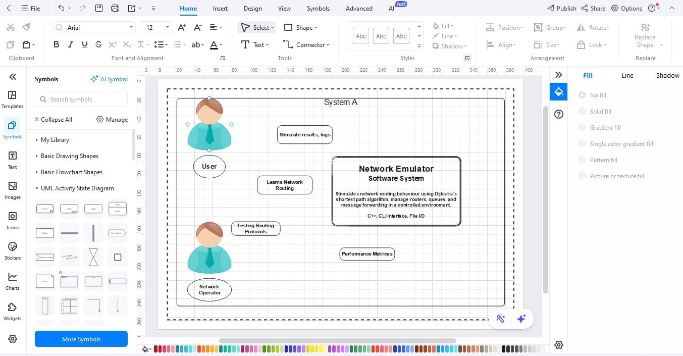The width and height of the screenshot is (683, 356).
Task: Click the Cut scissors icon
Action: click(11, 27)
